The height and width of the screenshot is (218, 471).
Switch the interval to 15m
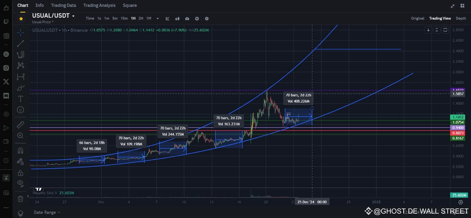click(x=124, y=18)
